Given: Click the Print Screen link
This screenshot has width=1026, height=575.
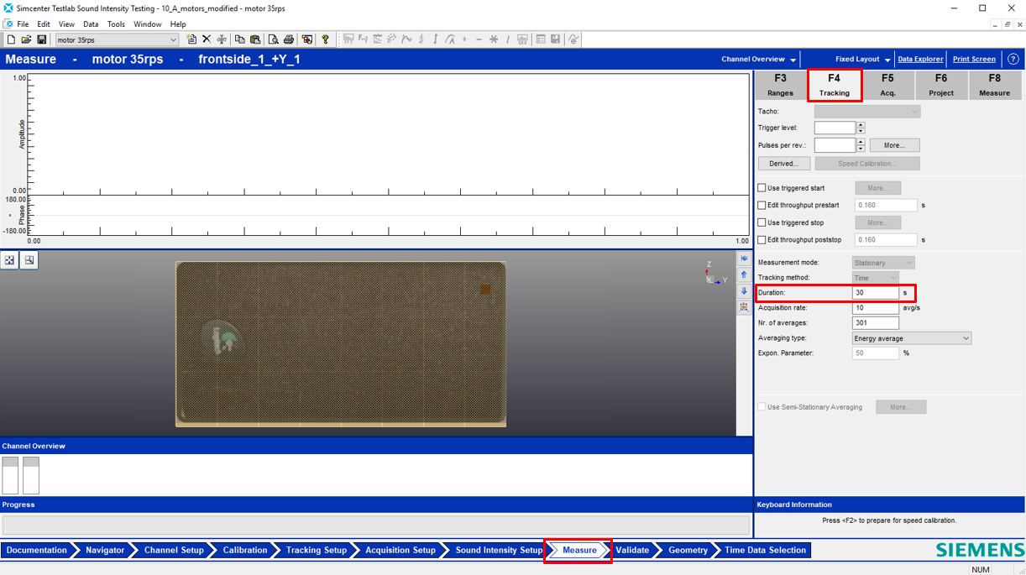Looking at the screenshot, I should coord(974,60).
